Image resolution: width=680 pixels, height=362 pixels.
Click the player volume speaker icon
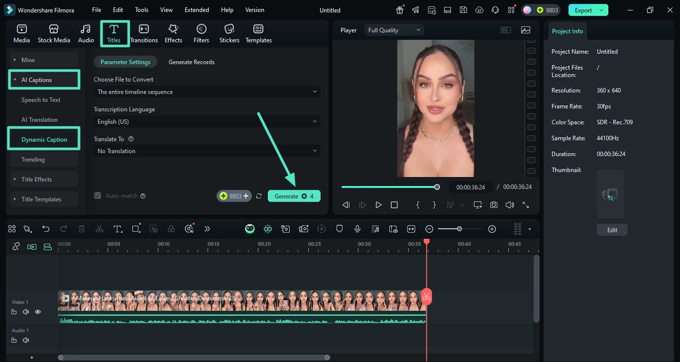509,205
